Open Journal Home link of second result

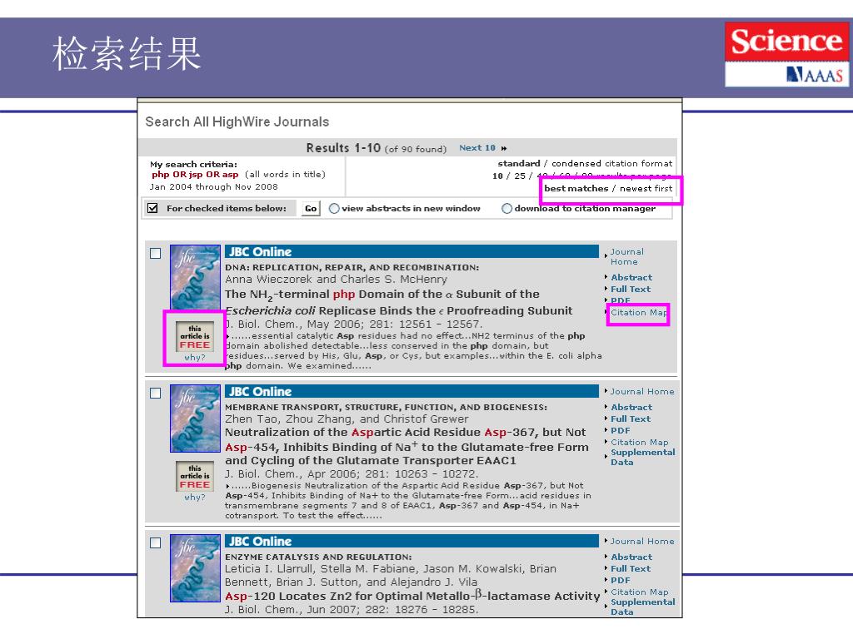click(x=642, y=391)
